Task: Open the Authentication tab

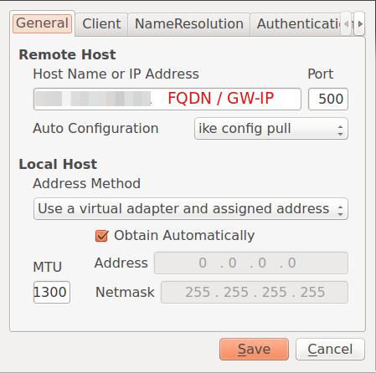Action: (297, 24)
